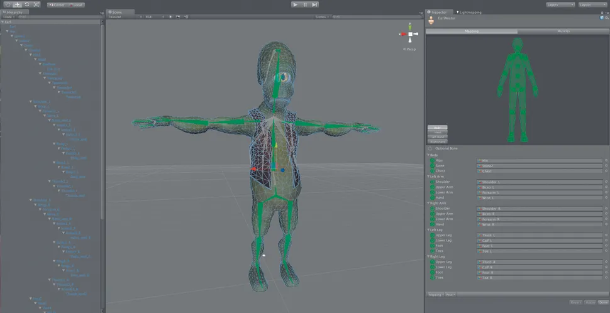Image resolution: width=610 pixels, height=313 pixels.
Task: Open the Layout dropdown
Action: pos(594,4)
